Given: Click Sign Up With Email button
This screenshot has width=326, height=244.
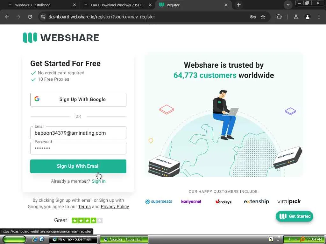Looking at the screenshot, I should click(78, 166).
